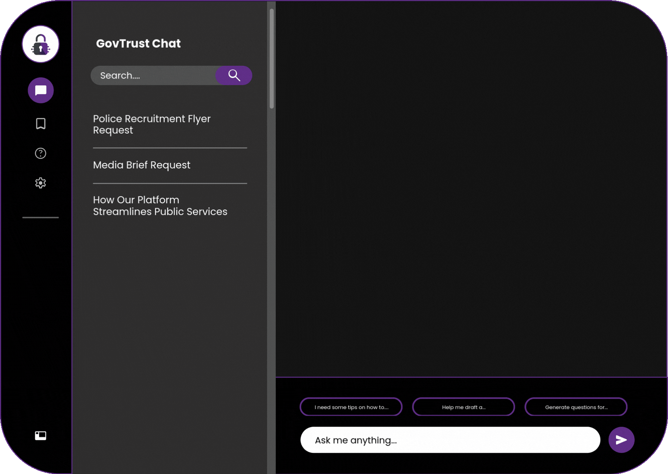Open the Media Brief Request conversation
The width and height of the screenshot is (668, 474).
pos(142,165)
